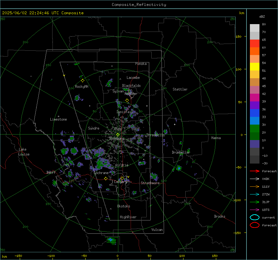The image size is (278, 260).
Task: Click the Hanna label
Action: pyautogui.click(x=216, y=138)
